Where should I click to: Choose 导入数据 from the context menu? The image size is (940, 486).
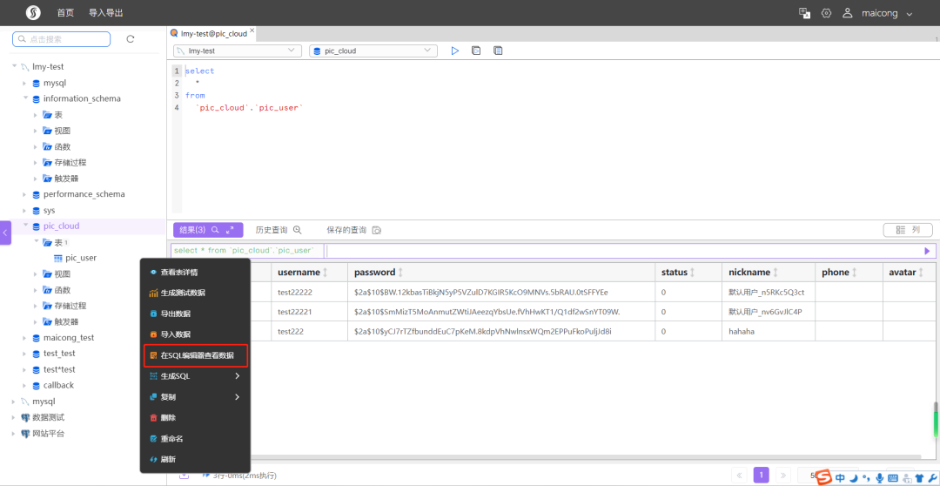click(195, 334)
